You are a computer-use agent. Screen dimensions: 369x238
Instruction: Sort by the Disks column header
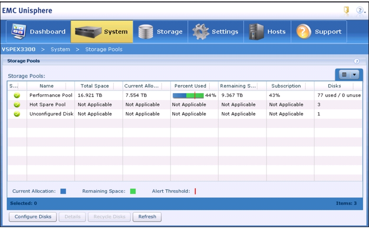[334, 86]
